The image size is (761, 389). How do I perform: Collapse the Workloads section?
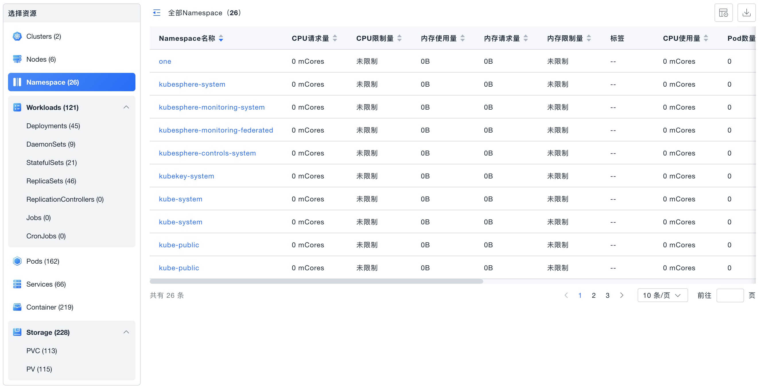[x=126, y=107]
